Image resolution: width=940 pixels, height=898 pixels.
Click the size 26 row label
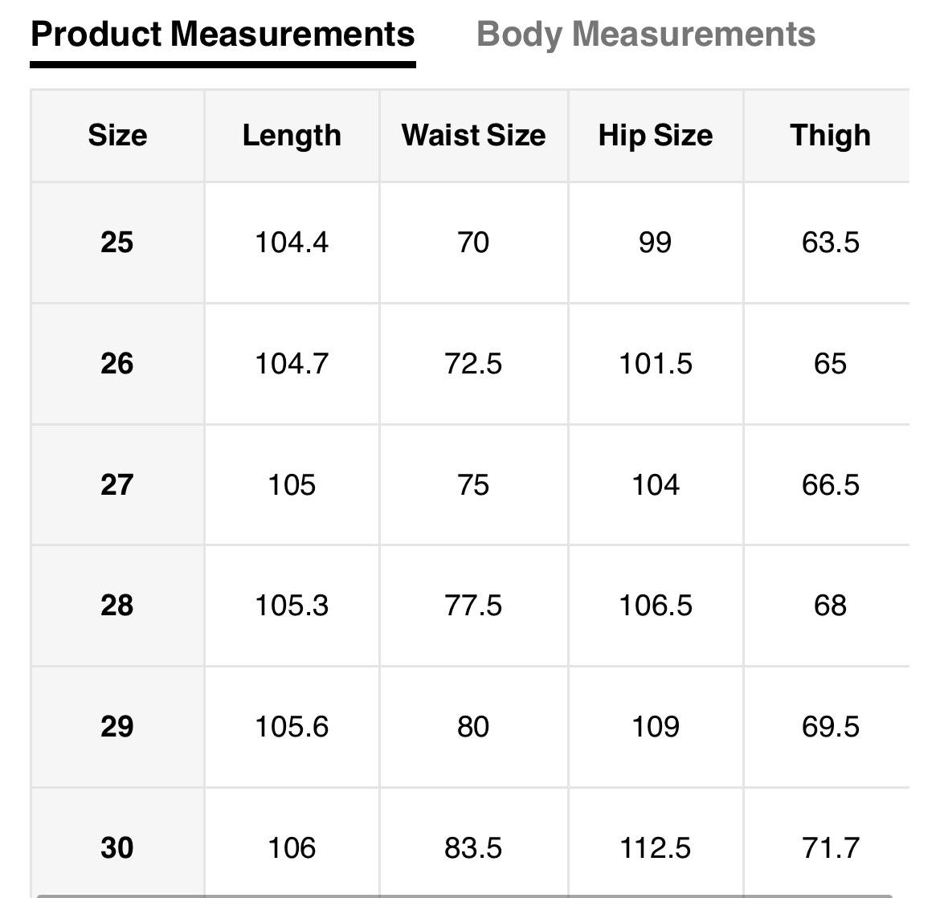pyautogui.click(x=117, y=363)
